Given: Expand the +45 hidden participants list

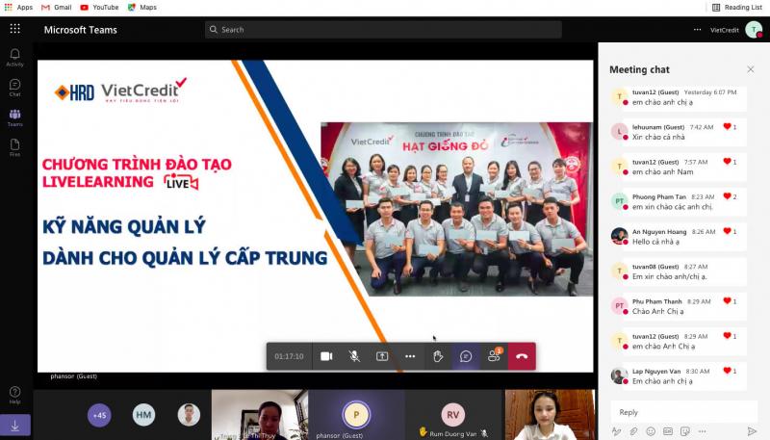Looking at the screenshot, I should click(x=99, y=415).
